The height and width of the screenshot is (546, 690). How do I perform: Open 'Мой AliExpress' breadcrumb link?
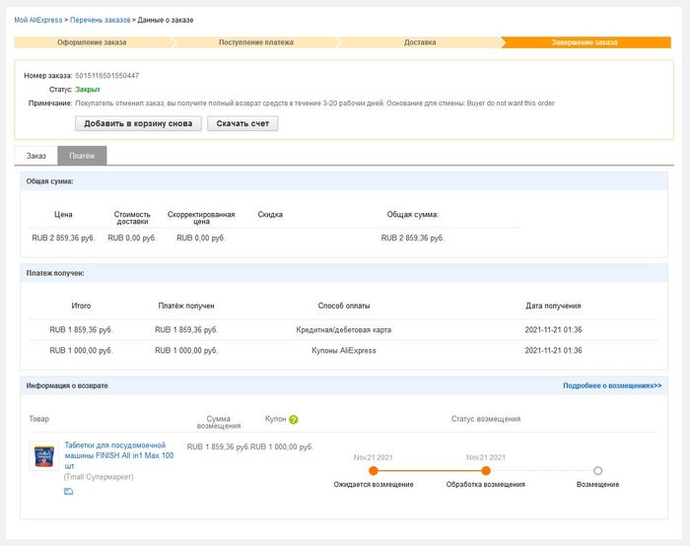(40, 20)
